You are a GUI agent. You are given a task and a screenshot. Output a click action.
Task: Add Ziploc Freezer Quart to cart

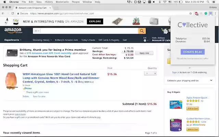[192, 108]
